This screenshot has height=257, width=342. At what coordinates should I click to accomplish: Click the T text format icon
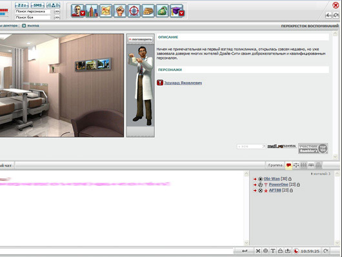[273, 251]
